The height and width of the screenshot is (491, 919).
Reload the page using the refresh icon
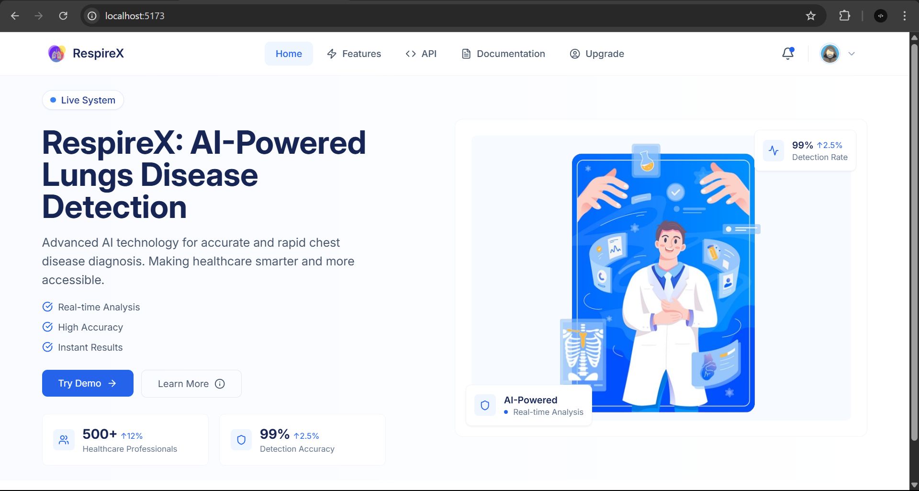(63, 16)
